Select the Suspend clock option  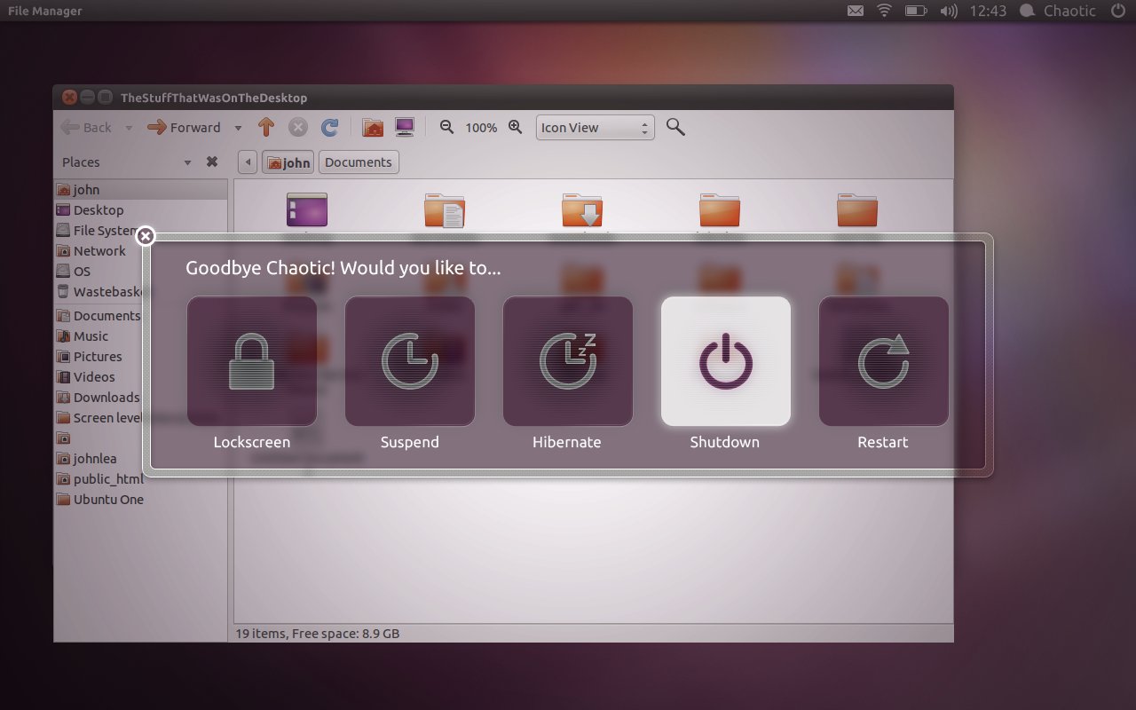[410, 361]
